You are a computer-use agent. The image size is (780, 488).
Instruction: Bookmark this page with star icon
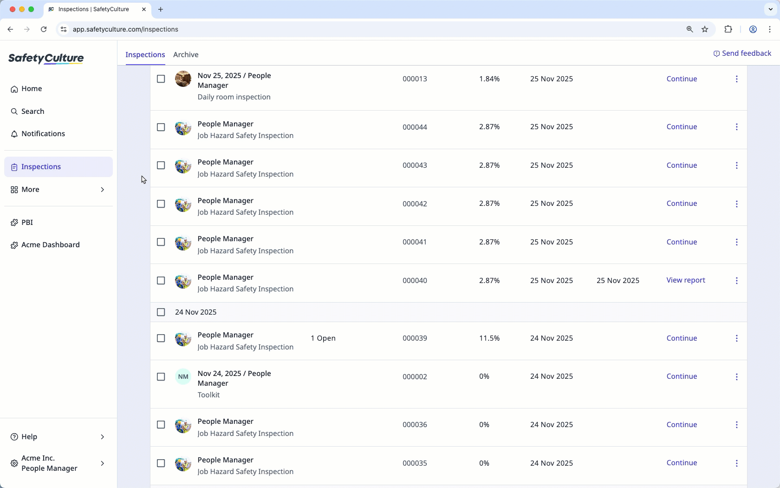(705, 29)
